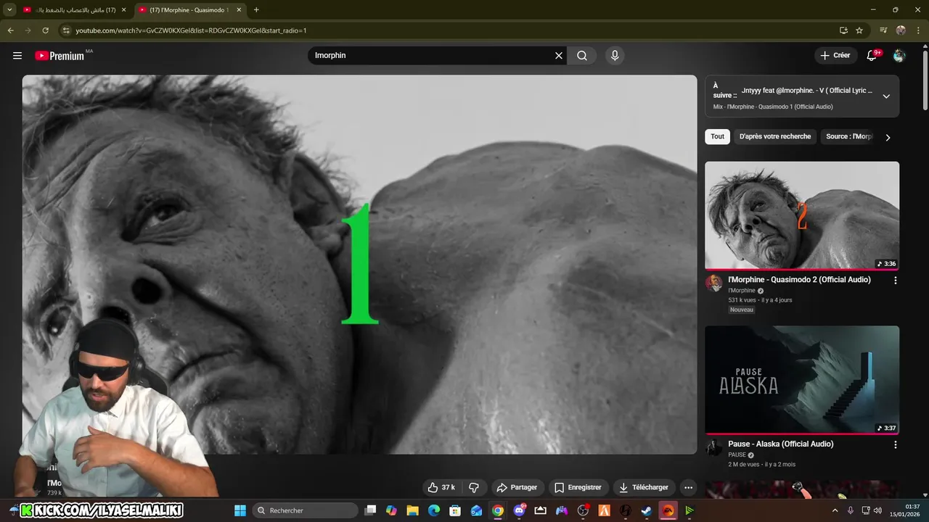Open Chrome profile avatar

tap(901, 30)
